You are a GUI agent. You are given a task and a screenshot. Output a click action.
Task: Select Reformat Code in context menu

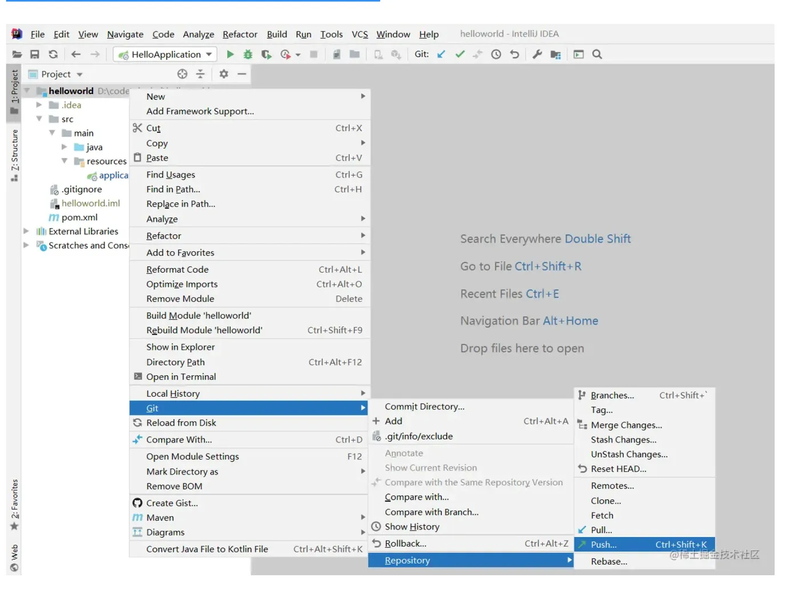pos(249,269)
